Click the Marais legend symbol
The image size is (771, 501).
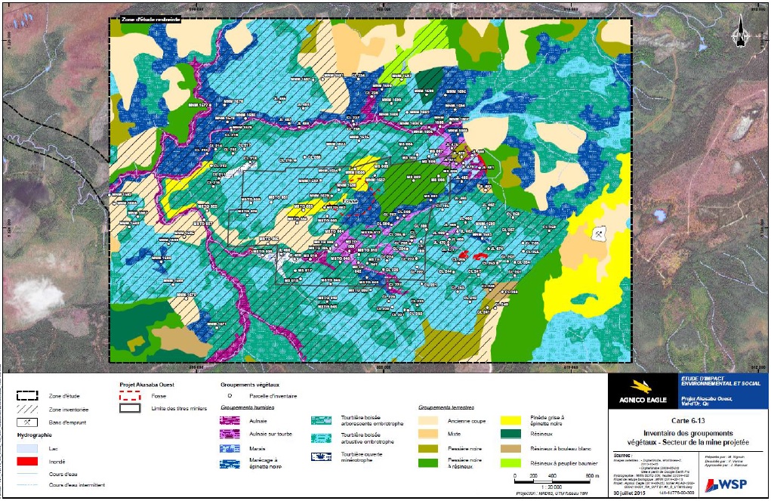click(230, 448)
